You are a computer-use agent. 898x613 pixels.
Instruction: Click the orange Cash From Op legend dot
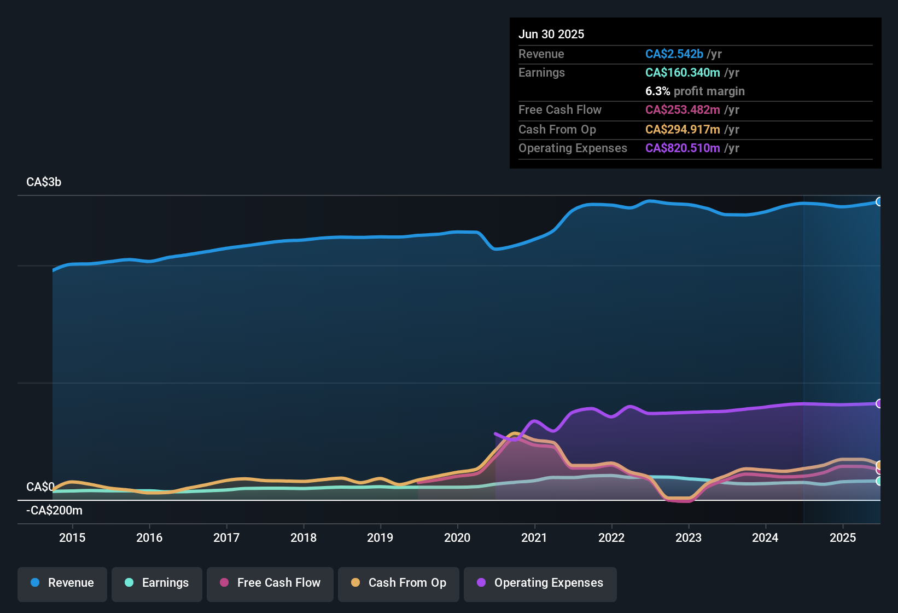click(x=355, y=582)
